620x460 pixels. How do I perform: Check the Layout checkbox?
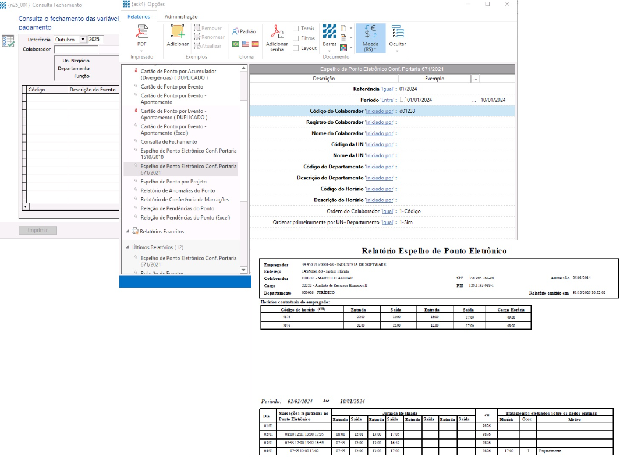click(296, 48)
